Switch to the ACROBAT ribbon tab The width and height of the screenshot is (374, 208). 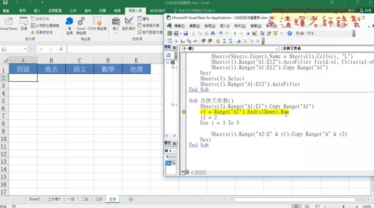pos(158,10)
